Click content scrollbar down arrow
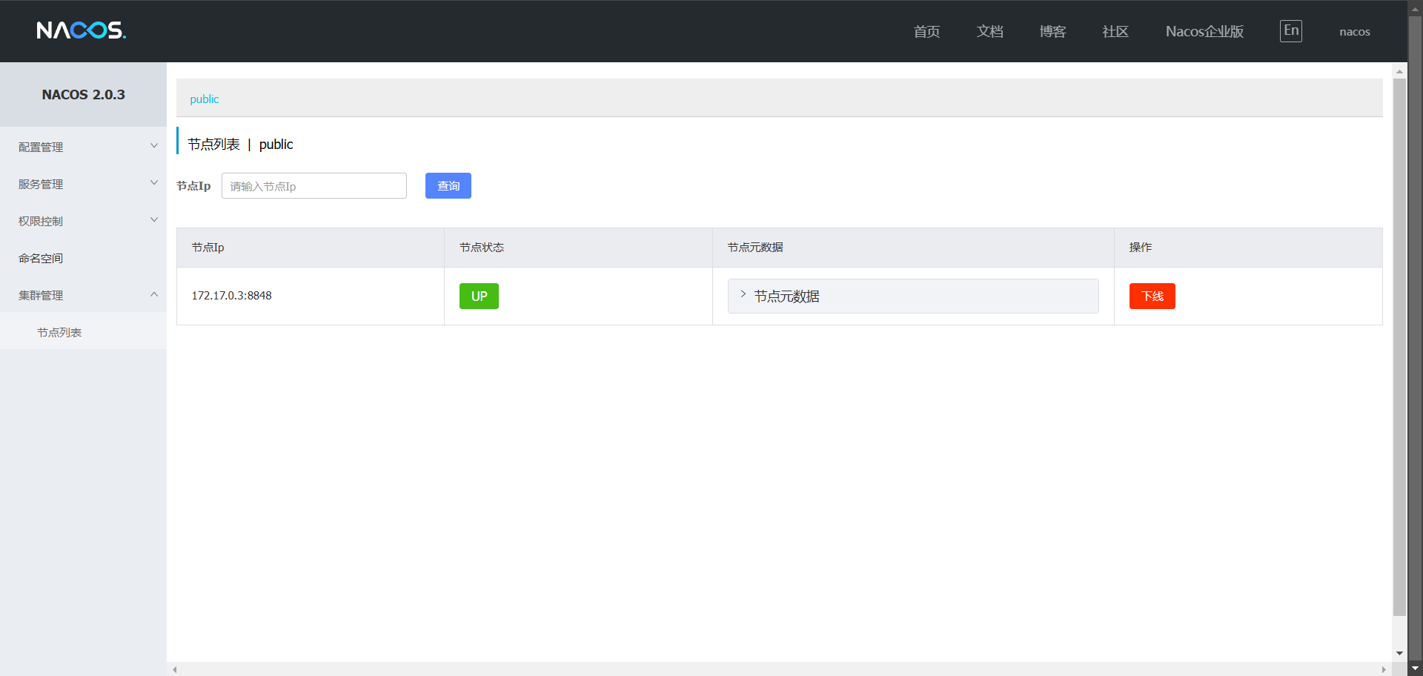 coord(1399,653)
